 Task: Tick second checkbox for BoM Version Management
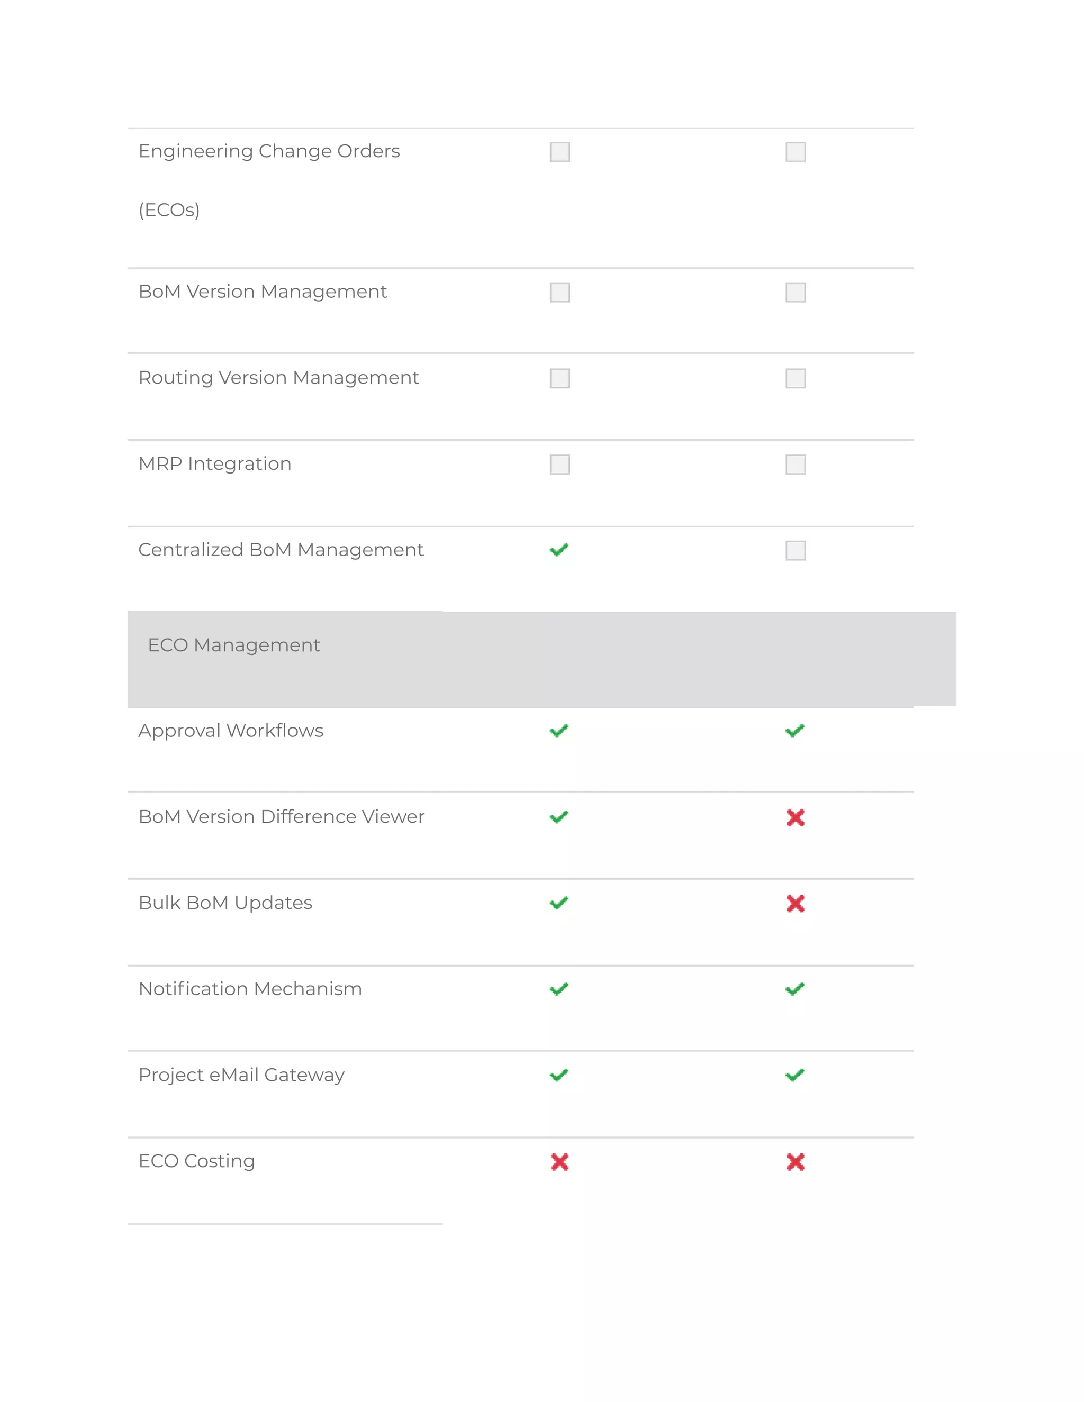point(795,292)
